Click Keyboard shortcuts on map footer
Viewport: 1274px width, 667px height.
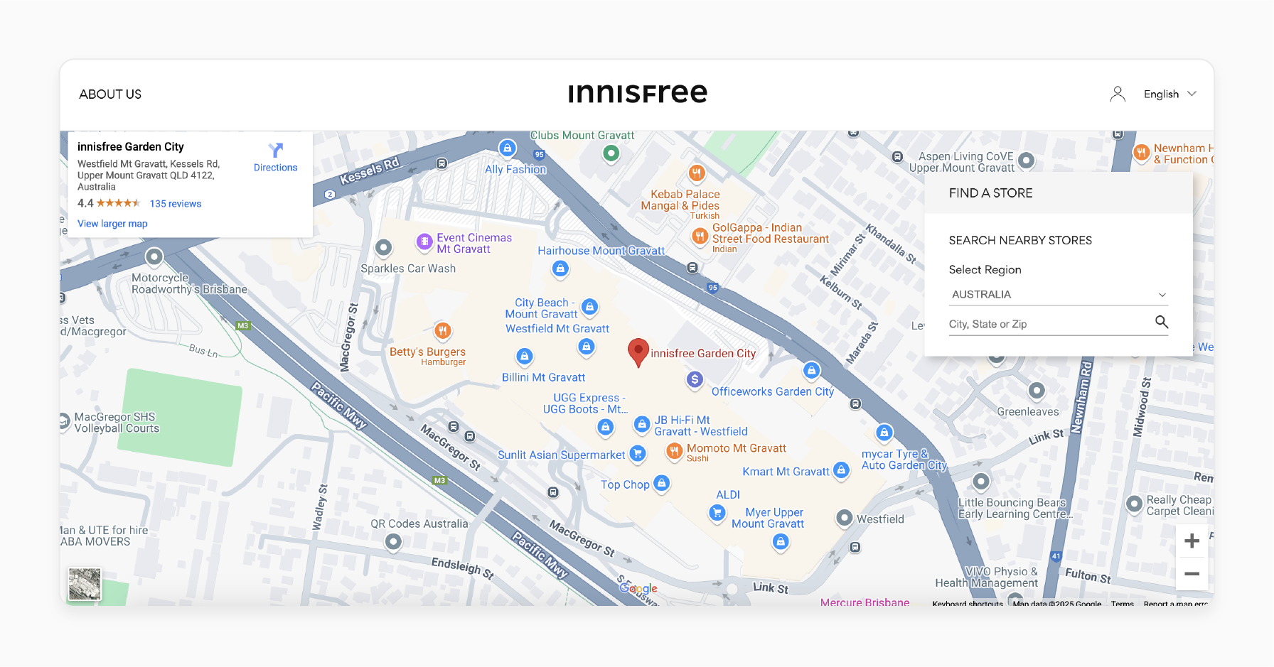(967, 603)
